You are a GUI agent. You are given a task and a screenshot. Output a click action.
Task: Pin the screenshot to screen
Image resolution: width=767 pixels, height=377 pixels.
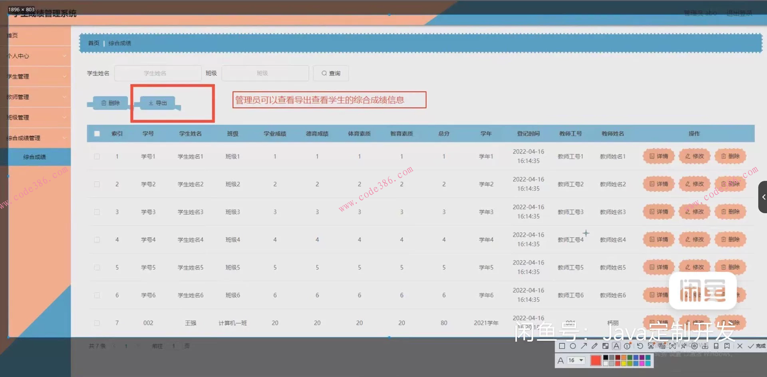pyautogui.click(x=684, y=346)
